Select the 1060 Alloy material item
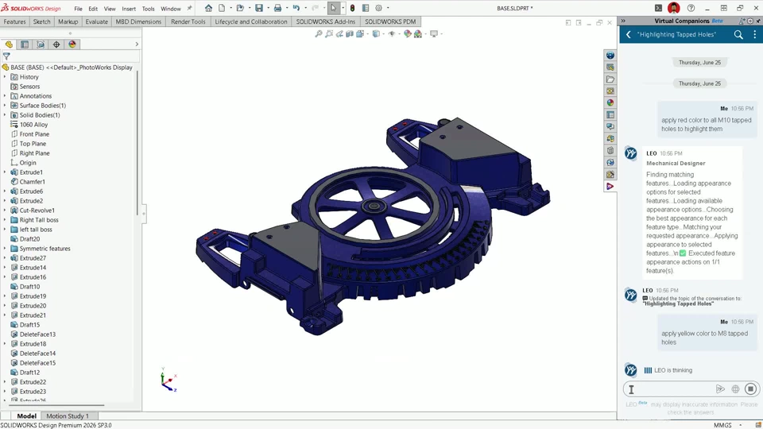Screen dimensions: 763x429 pos(33,125)
